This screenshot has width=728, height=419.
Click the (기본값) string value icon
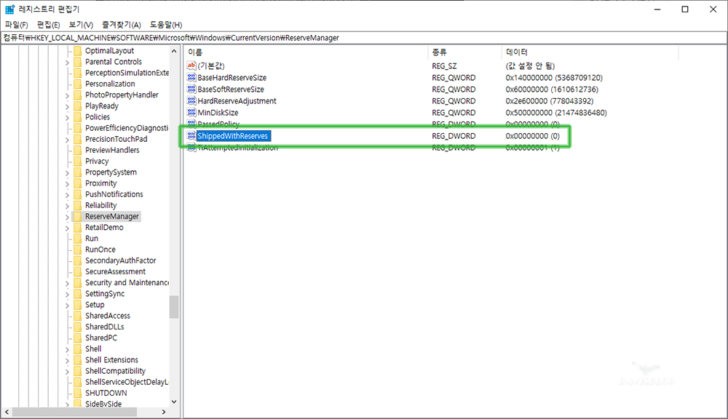[191, 65]
